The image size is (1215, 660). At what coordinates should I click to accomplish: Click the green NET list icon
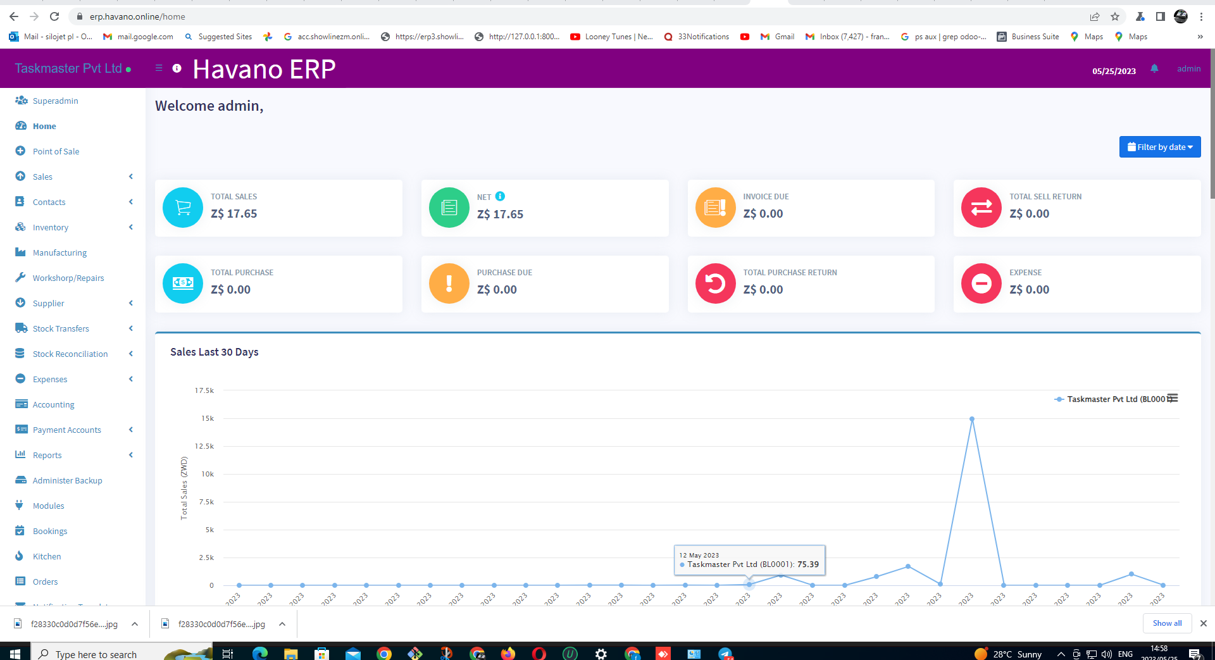point(449,208)
